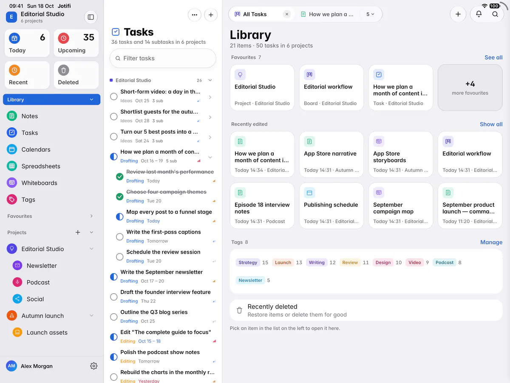Open the Recent items card

[27, 75]
